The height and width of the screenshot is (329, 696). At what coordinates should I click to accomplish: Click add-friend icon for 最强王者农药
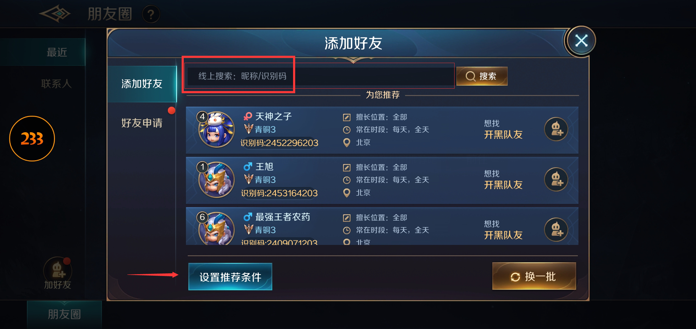coord(556,230)
